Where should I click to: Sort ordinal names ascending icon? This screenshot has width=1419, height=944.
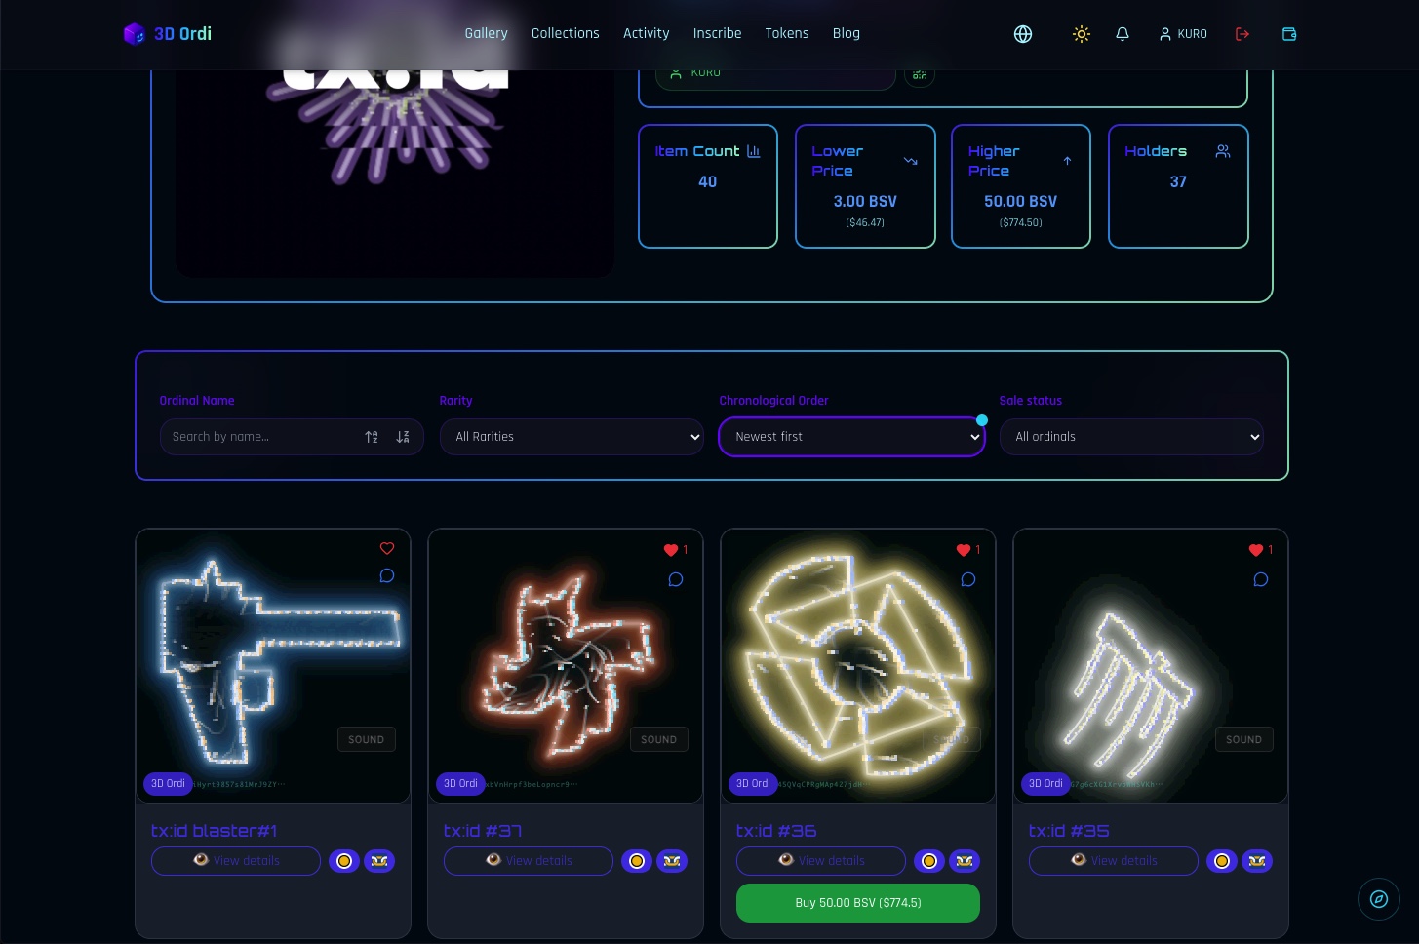[x=372, y=437]
